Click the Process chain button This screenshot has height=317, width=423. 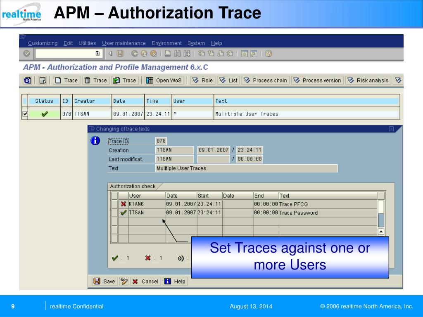[x=266, y=80]
